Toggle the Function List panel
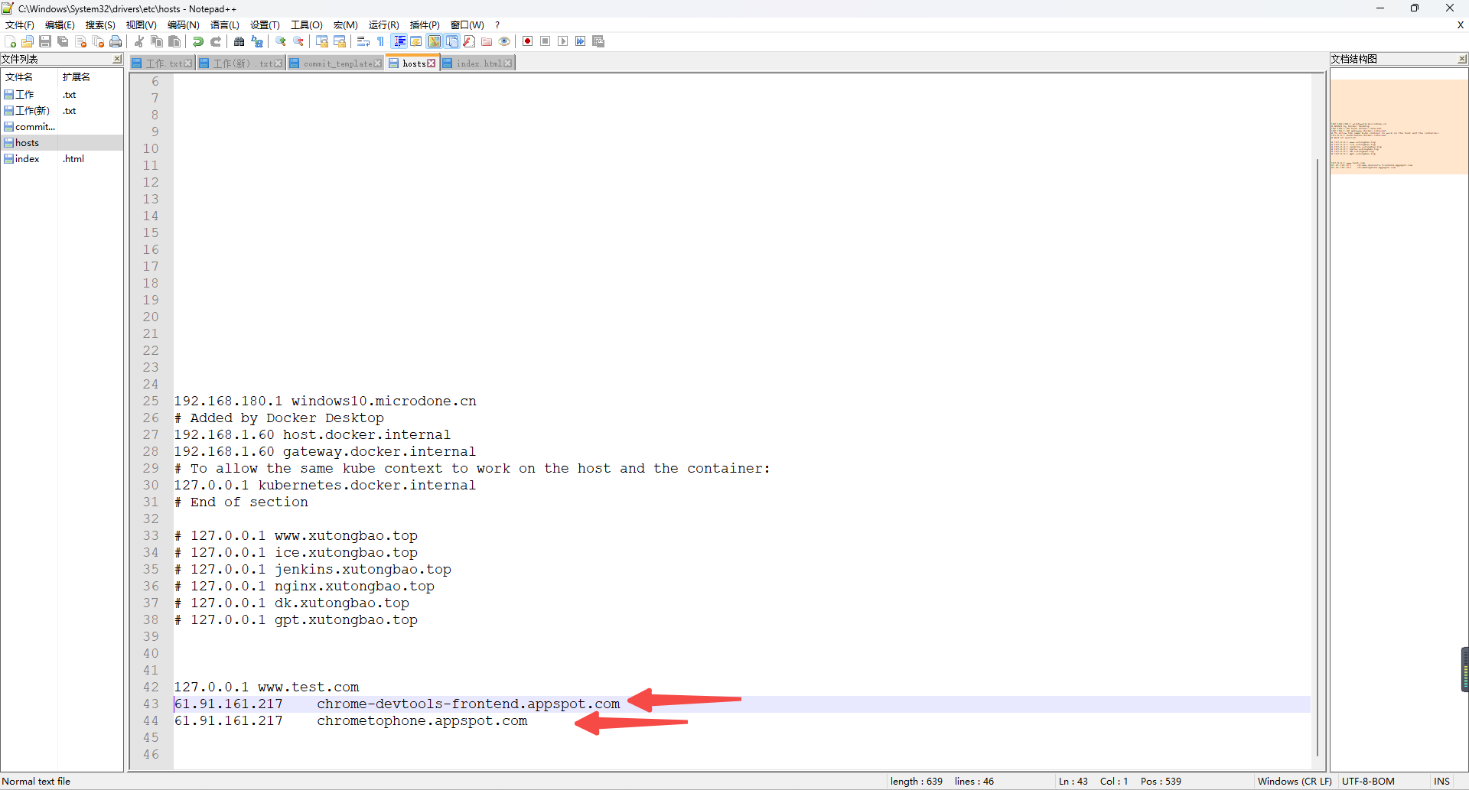1469x790 pixels. coord(469,41)
